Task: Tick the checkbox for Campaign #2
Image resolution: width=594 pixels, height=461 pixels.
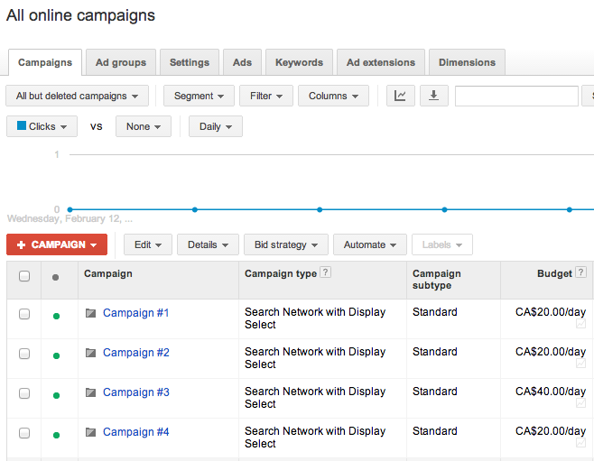Action: 24,354
